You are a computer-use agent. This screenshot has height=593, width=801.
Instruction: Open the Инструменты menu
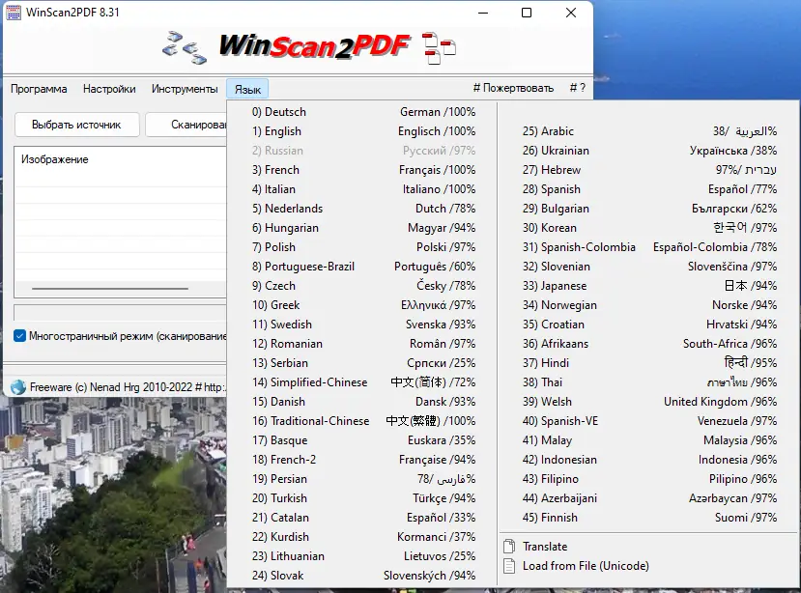(185, 89)
